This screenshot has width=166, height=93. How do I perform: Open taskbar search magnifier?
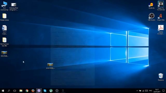click(x=9, y=91)
